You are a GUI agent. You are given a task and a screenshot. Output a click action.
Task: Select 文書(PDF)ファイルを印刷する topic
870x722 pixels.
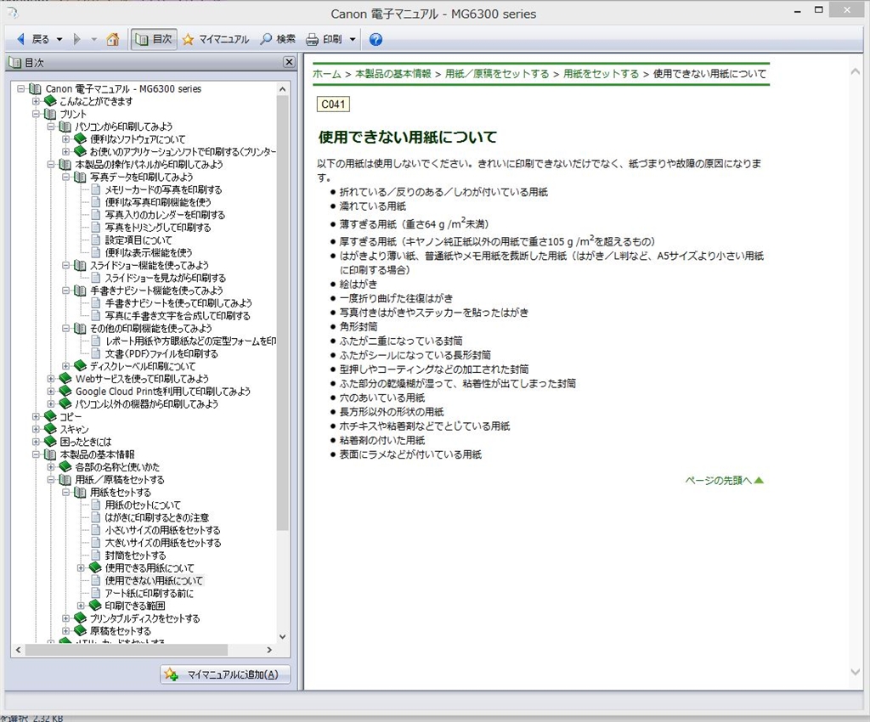(x=161, y=354)
